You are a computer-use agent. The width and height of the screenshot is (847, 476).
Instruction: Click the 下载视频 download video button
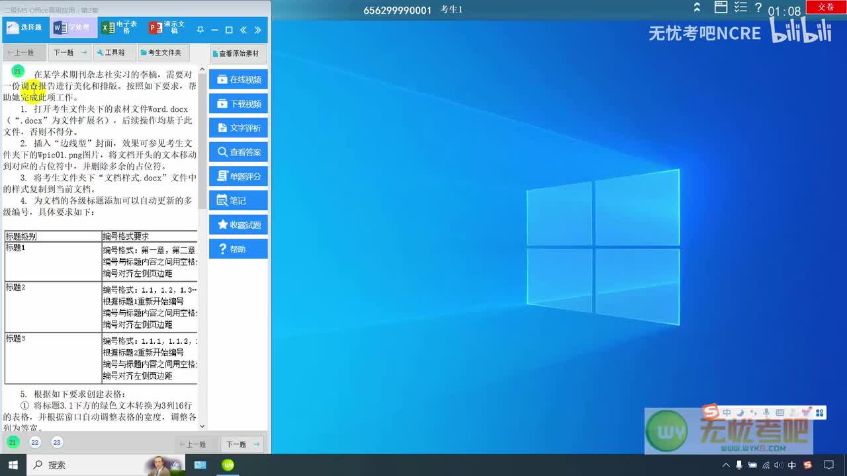238,104
